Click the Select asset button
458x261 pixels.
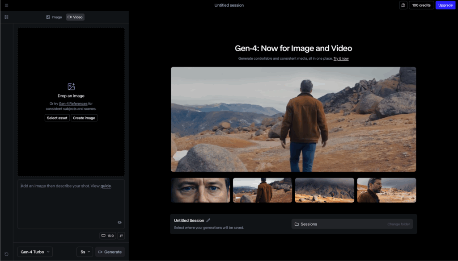pos(57,118)
